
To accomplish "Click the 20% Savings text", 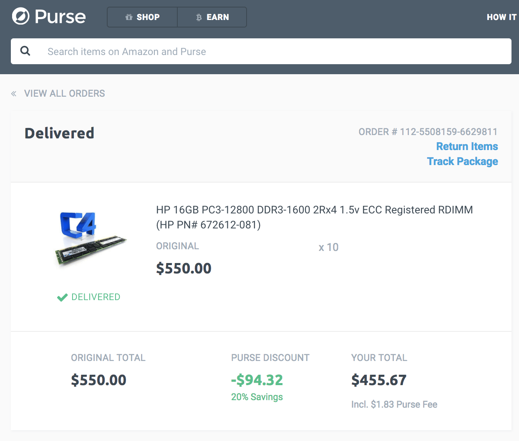I will click(257, 397).
